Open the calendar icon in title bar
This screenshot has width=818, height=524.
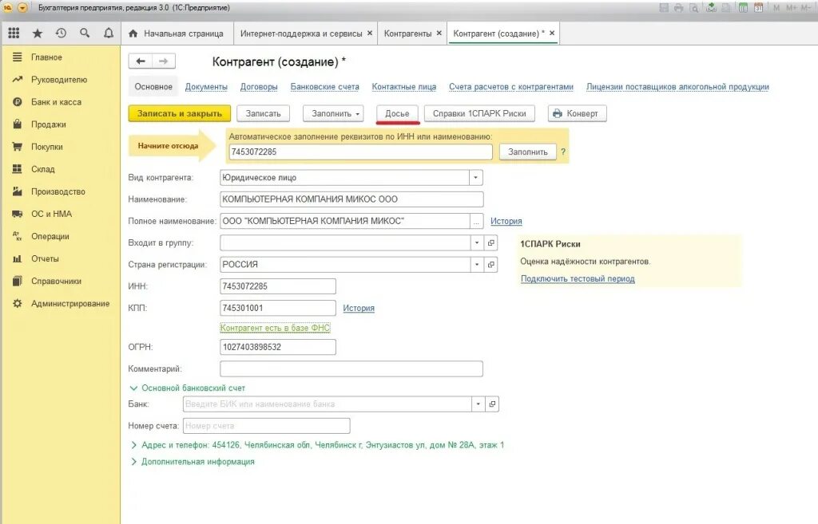[x=759, y=8]
